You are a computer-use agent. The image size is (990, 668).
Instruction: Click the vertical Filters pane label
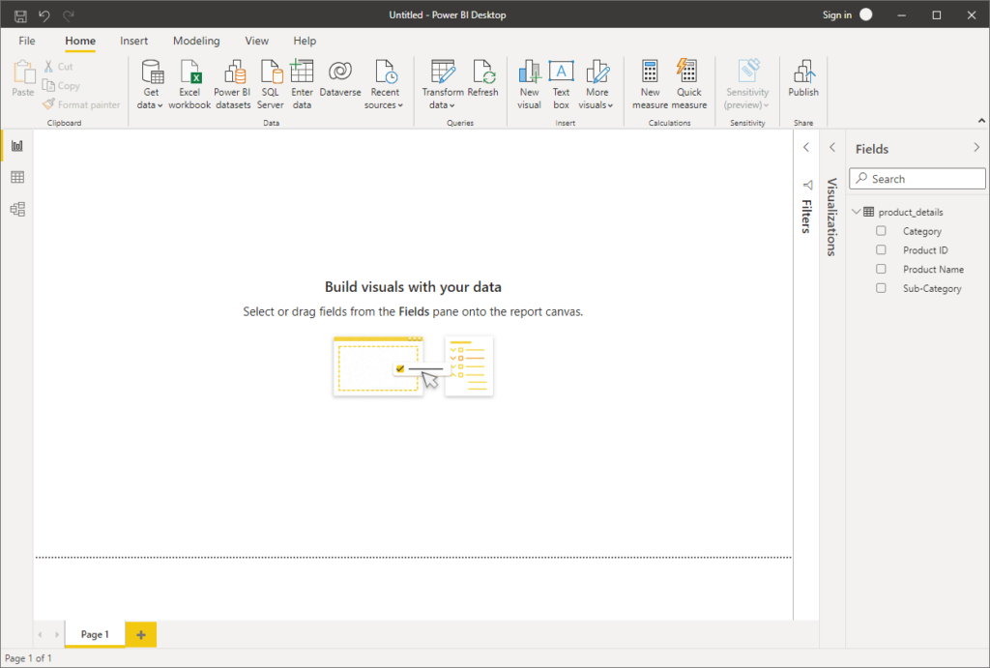806,216
